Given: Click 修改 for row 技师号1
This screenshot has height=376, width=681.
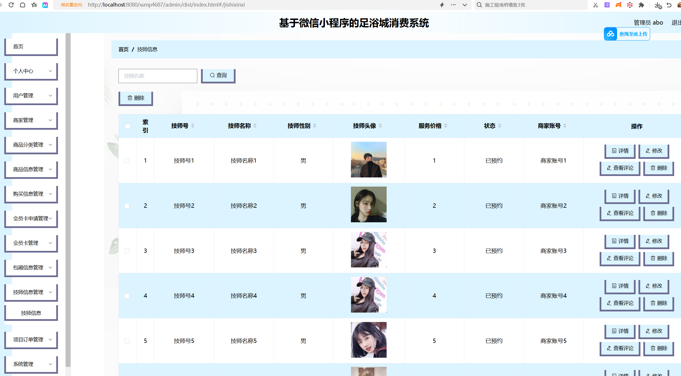Looking at the screenshot, I should pos(654,151).
